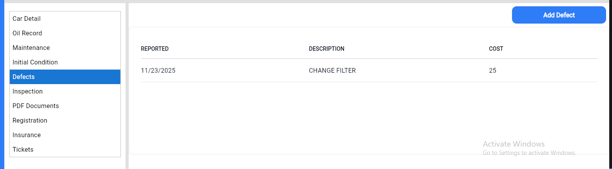This screenshot has width=612, height=169.
Task: Select the 11/23/2025 reported date cell
Action: 158,71
